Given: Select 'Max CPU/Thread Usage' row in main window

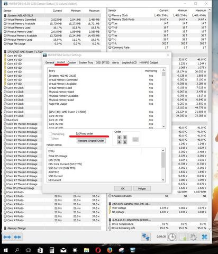Looking at the screenshot, I should coord(23,188).
